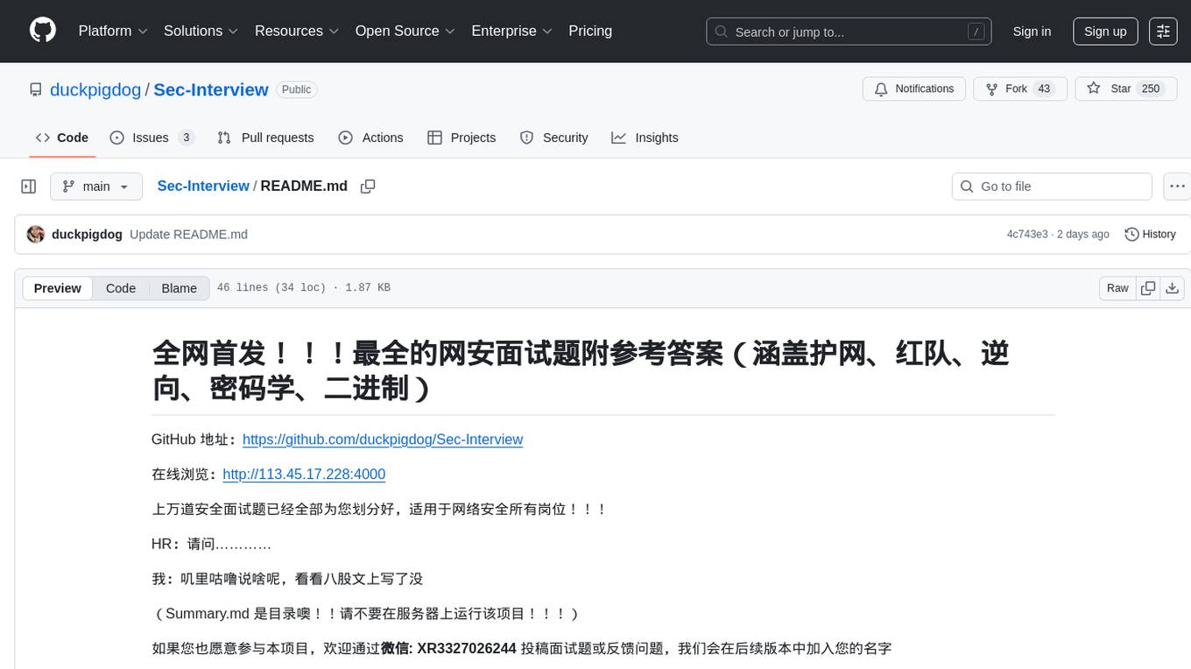Copy the README.md file path
The height and width of the screenshot is (669, 1191).
[x=368, y=187]
